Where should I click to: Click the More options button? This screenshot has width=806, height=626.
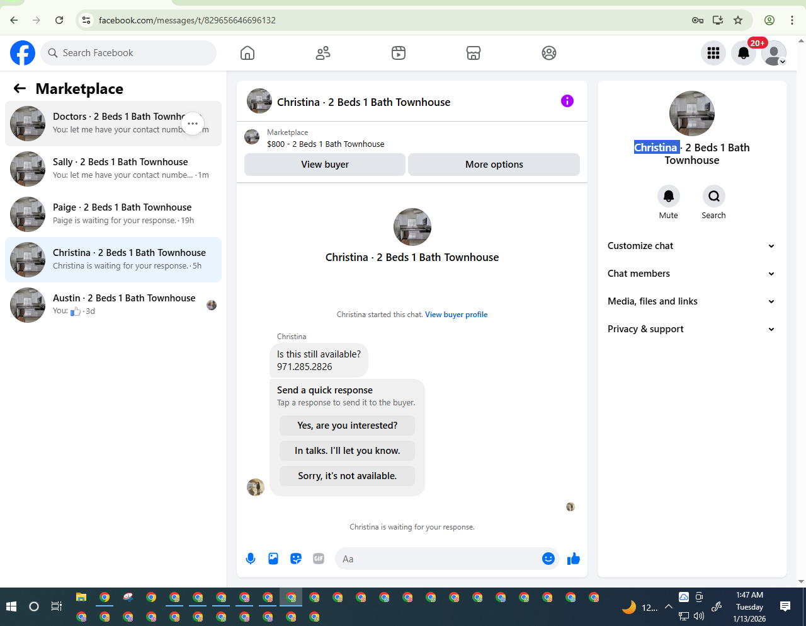pos(494,165)
